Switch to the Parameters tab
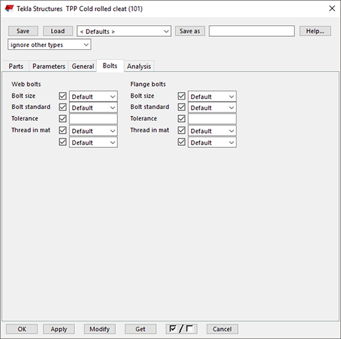The height and width of the screenshot is (339, 341). [48, 66]
